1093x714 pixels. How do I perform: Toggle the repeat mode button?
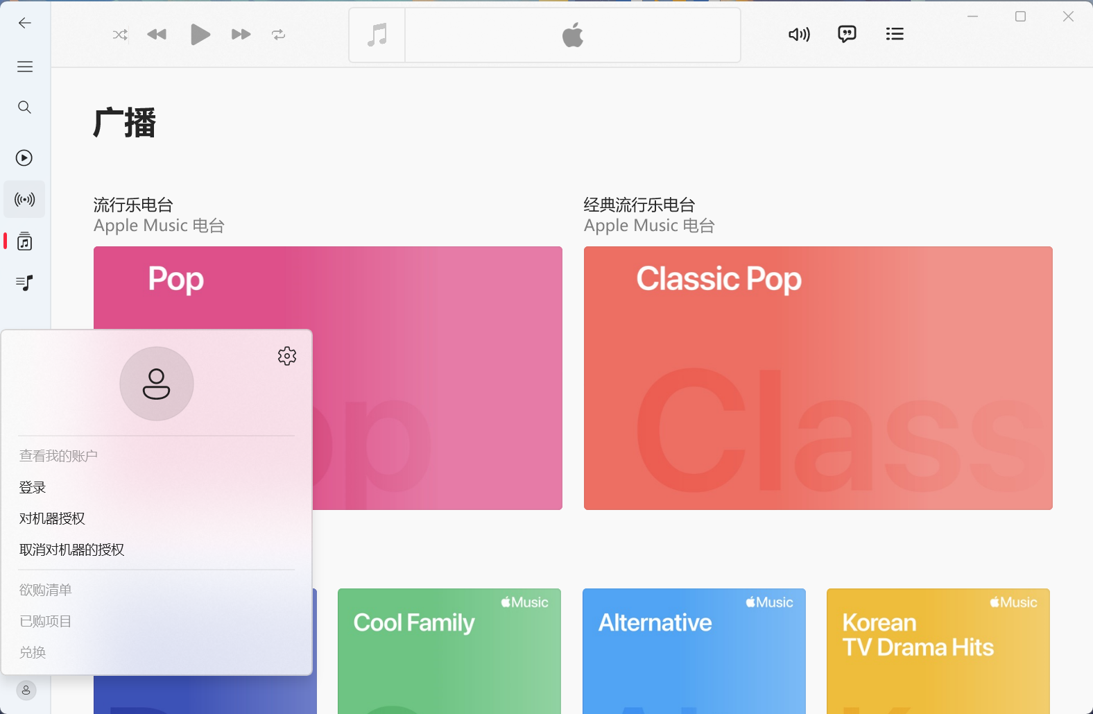[279, 35]
